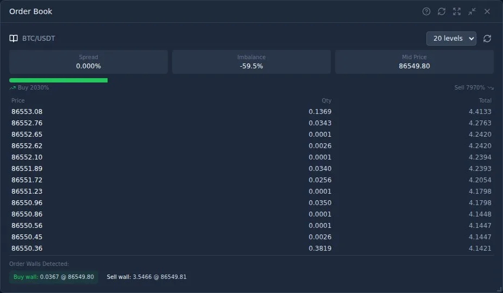
Task: Click total 4.1448 cell
Action: pyautogui.click(x=480, y=214)
